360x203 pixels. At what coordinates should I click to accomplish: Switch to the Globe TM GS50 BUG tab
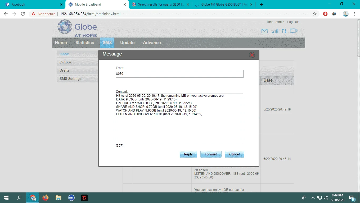point(224,4)
